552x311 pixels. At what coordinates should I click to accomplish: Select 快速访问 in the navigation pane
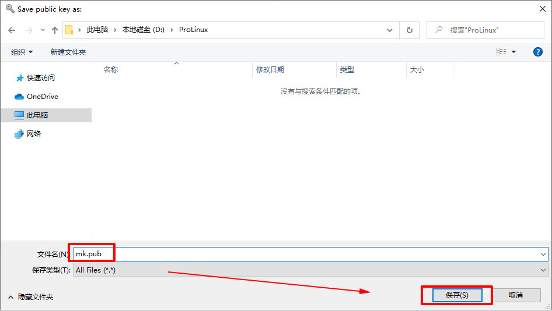click(40, 78)
